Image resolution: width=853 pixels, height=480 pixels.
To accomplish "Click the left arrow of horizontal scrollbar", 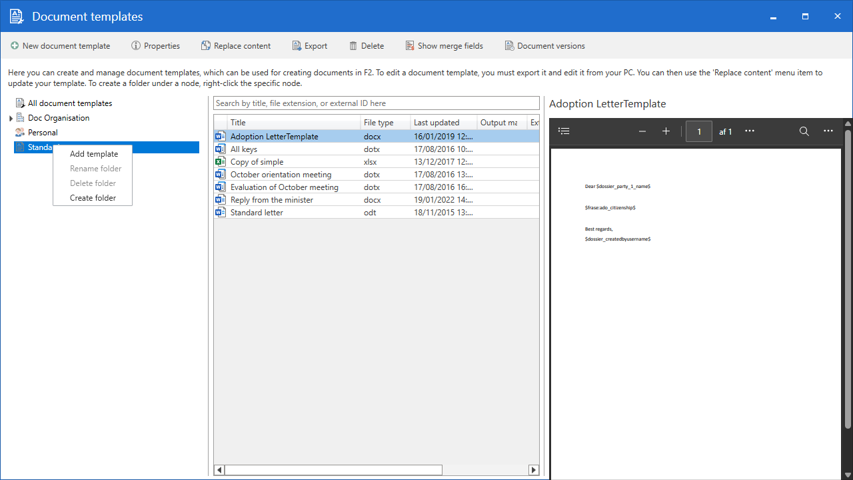I will [219, 470].
